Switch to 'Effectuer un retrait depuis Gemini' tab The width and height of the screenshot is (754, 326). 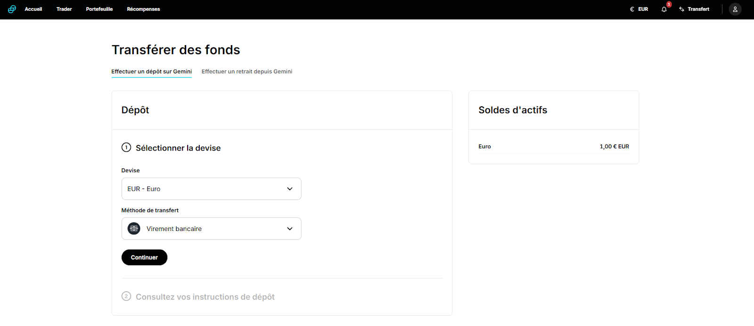pyautogui.click(x=247, y=72)
